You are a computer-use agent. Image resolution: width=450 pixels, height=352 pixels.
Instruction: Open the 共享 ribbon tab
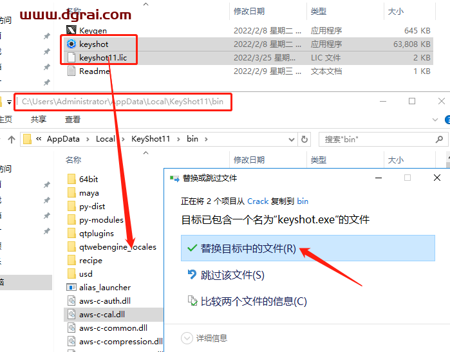pyautogui.click(x=39, y=119)
